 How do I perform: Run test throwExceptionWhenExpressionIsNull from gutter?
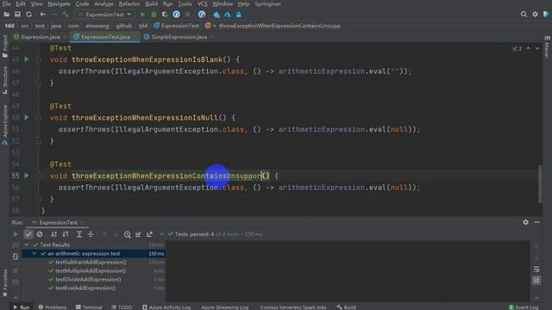coord(27,117)
